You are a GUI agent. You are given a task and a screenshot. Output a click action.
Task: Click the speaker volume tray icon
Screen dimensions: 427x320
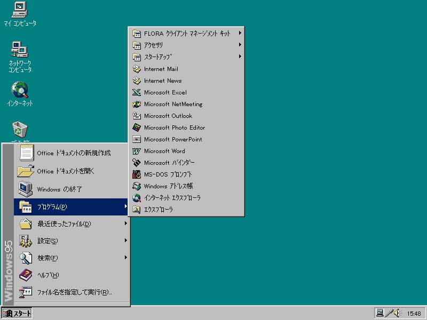coord(398,313)
